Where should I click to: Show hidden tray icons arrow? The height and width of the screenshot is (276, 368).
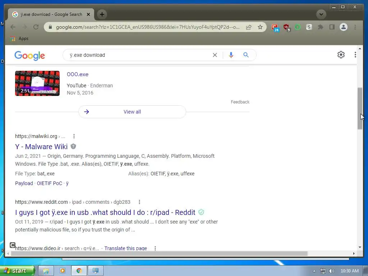314,271
